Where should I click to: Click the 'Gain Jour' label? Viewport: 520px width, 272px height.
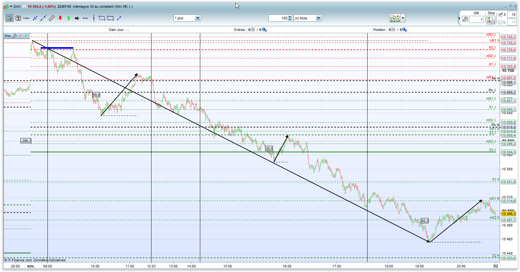click(x=117, y=30)
